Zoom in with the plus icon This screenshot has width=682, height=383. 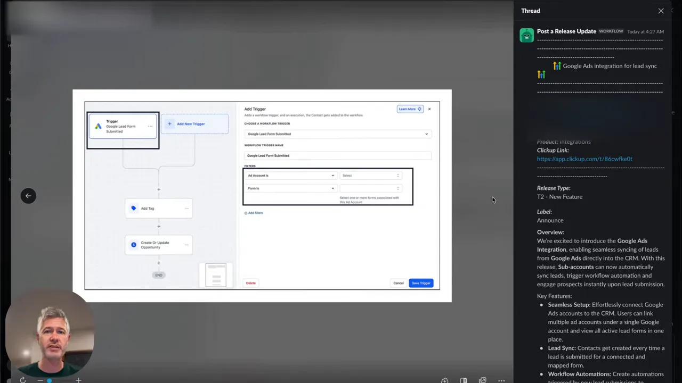click(x=78, y=380)
